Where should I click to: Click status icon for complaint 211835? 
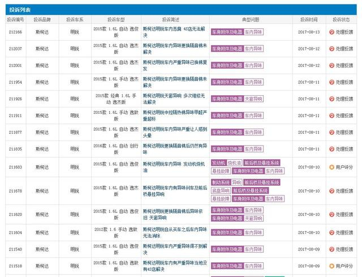pos(332,149)
